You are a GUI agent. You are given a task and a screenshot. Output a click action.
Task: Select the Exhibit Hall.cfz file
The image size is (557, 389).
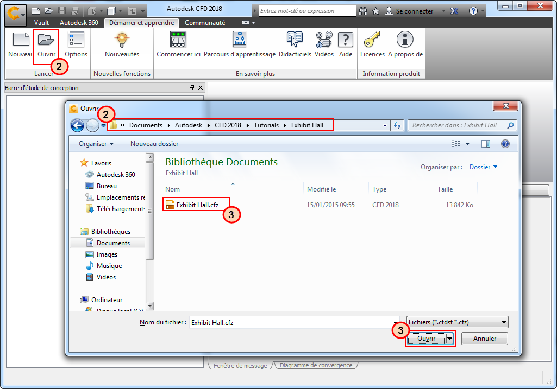[197, 205]
